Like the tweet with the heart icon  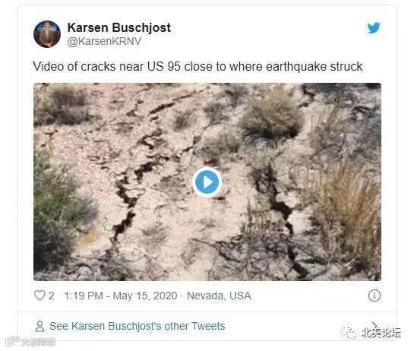[x=40, y=296]
